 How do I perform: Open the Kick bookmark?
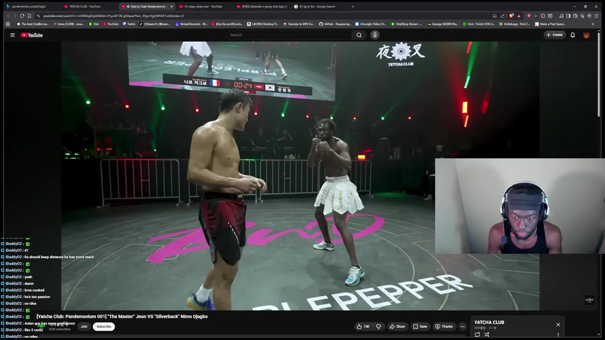coord(94,24)
